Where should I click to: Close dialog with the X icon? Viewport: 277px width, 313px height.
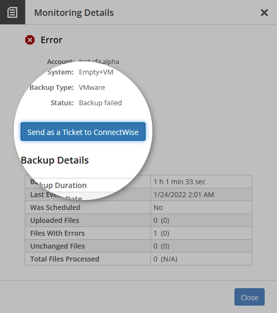pos(264,13)
